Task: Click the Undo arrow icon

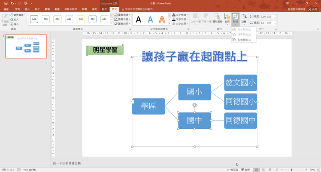Action: [x=12, y=3]
